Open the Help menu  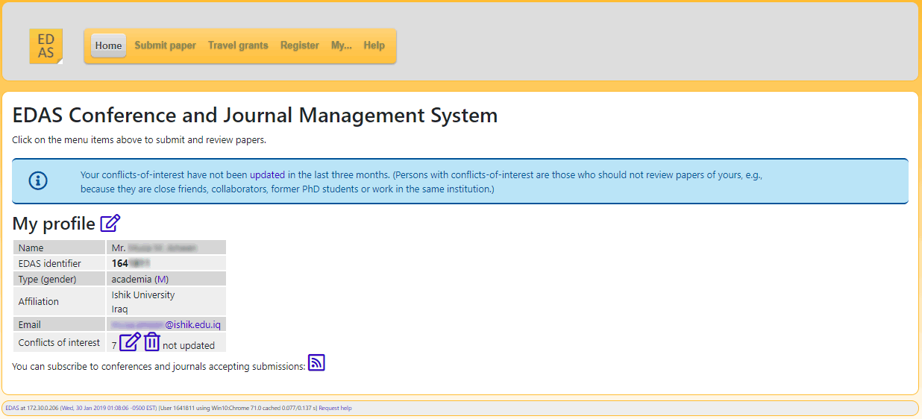pos(374,45)
